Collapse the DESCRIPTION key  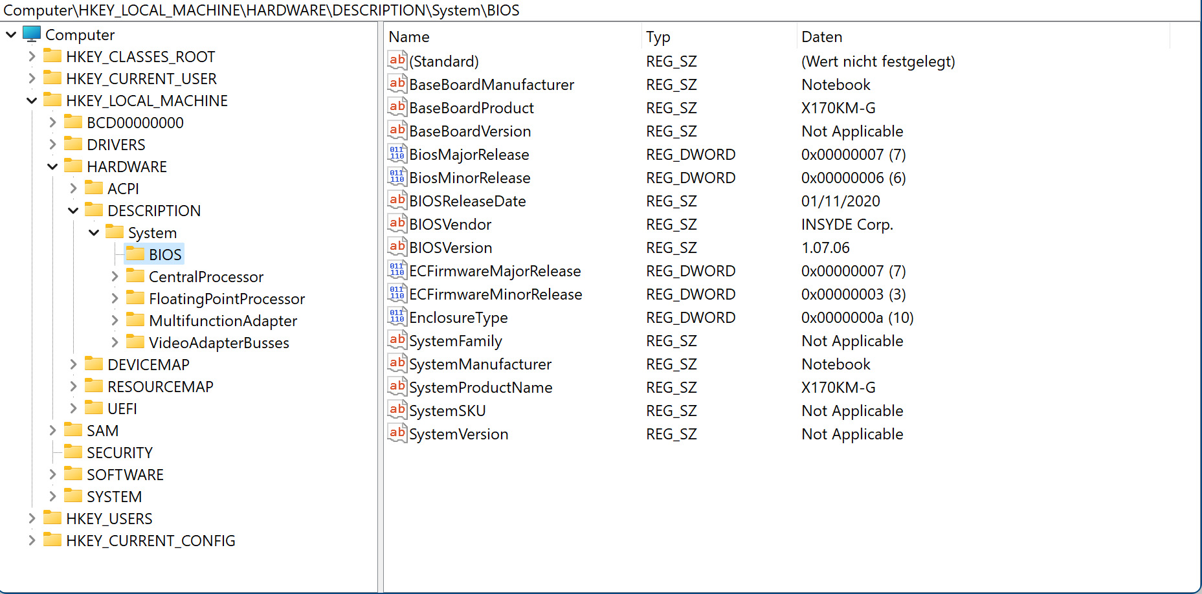[x=73, y=210]
